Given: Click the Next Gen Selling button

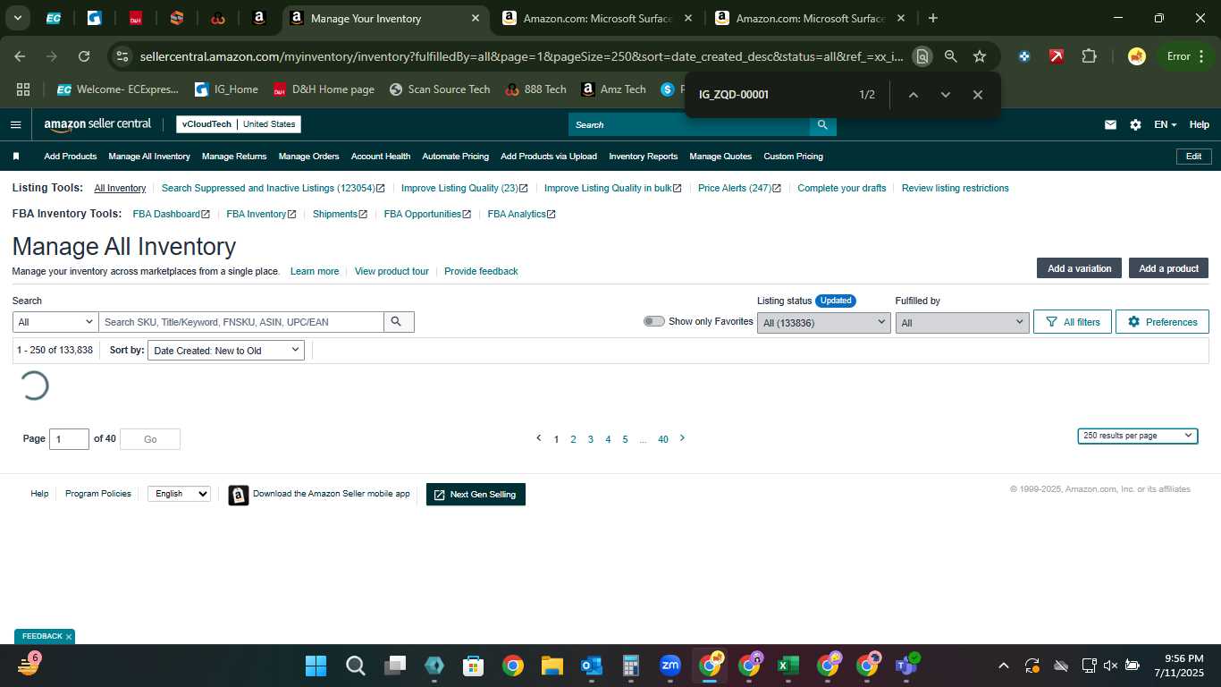Looking at the screenshot, I should pos(476,495).
